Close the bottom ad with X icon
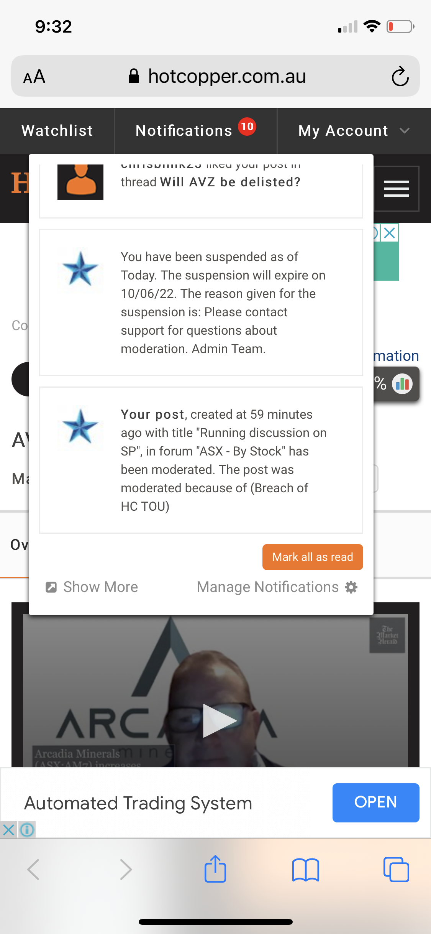 click(8, 830)
